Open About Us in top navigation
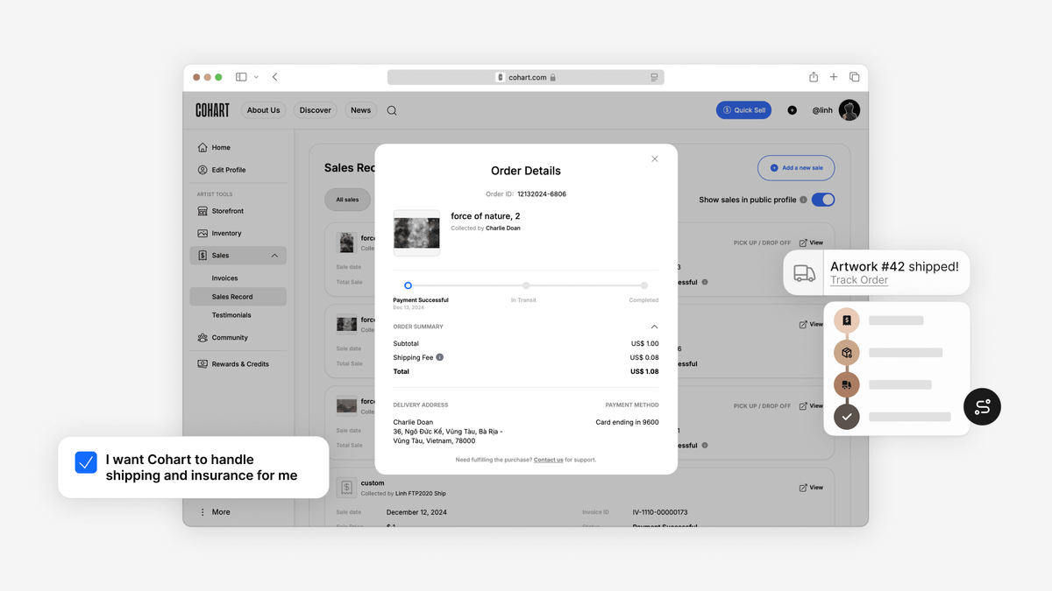Viewport: 1052px width, 591px height. point(263,110)
